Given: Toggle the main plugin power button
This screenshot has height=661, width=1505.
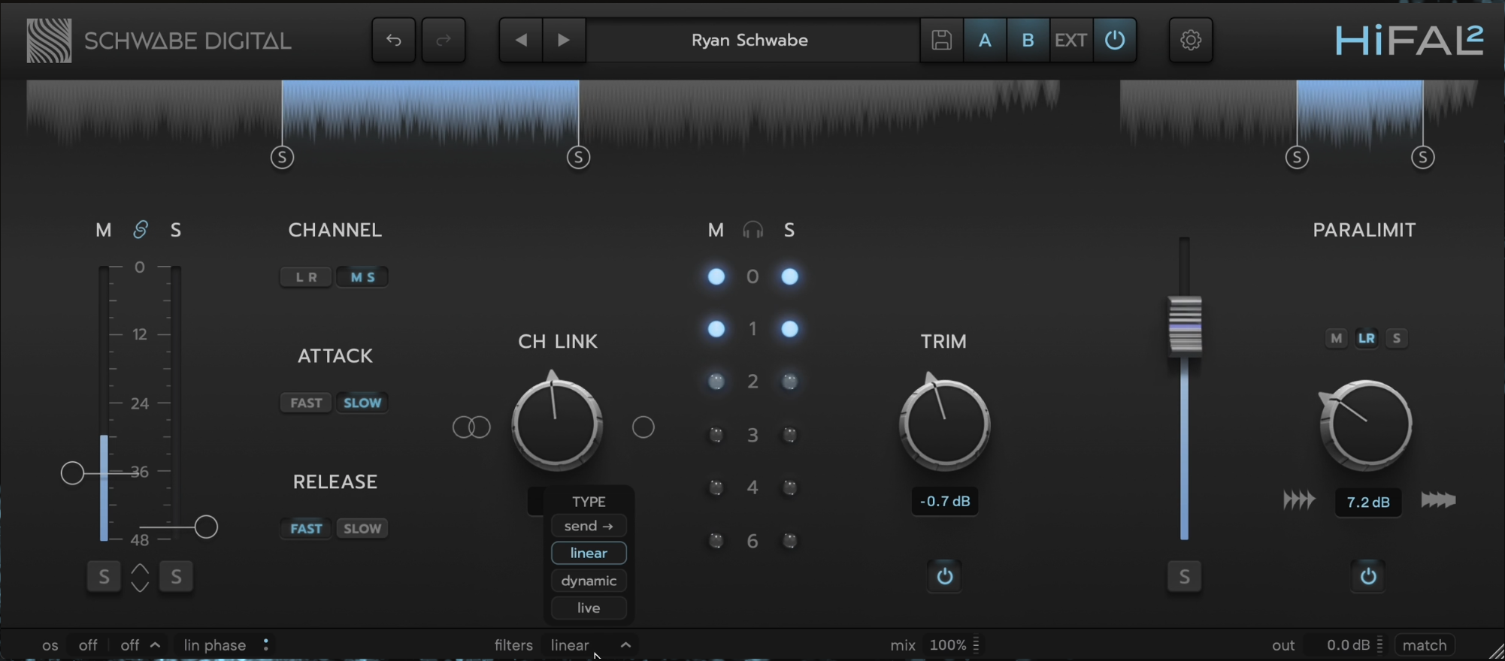Looking at the screenshot, I should pyautogui.click(x=1114, y=40).
